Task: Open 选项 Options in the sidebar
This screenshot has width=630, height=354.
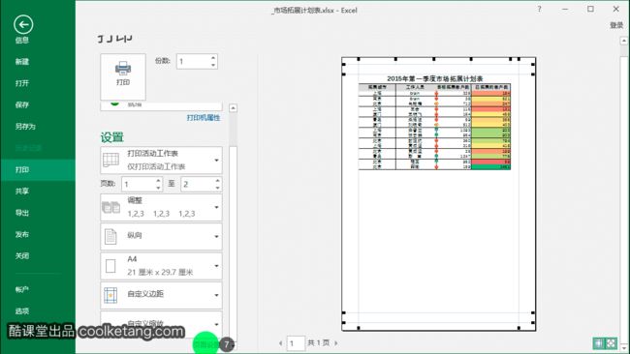Action: (x=22, y=310)
